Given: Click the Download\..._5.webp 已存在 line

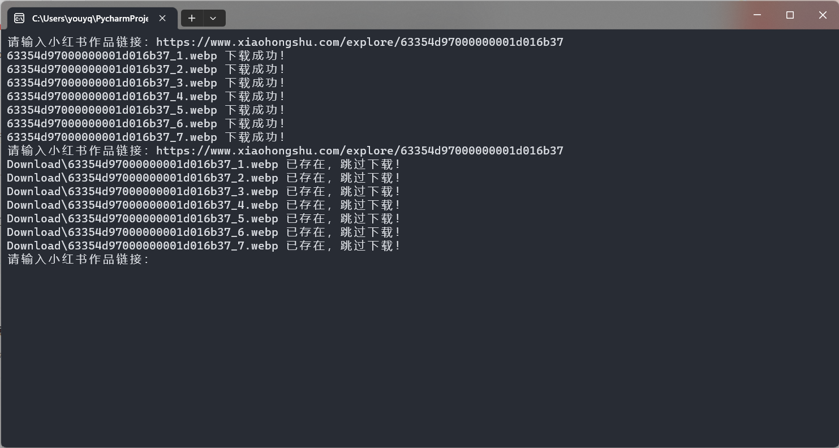Looking at the screenshot, I should tap(204, 218).
